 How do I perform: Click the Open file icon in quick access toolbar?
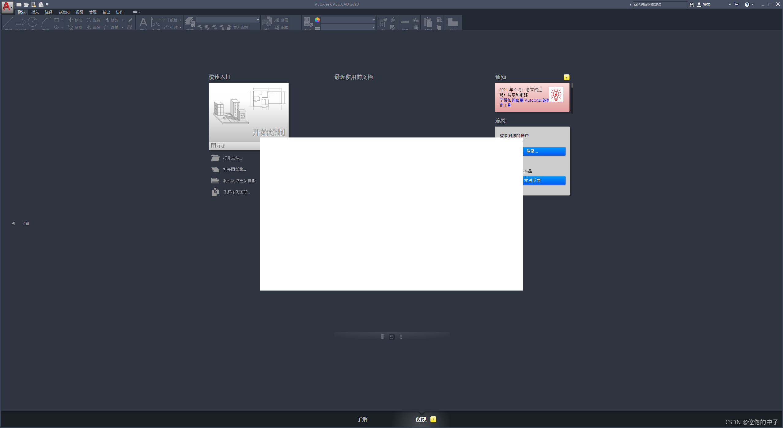tap(26, 5)
